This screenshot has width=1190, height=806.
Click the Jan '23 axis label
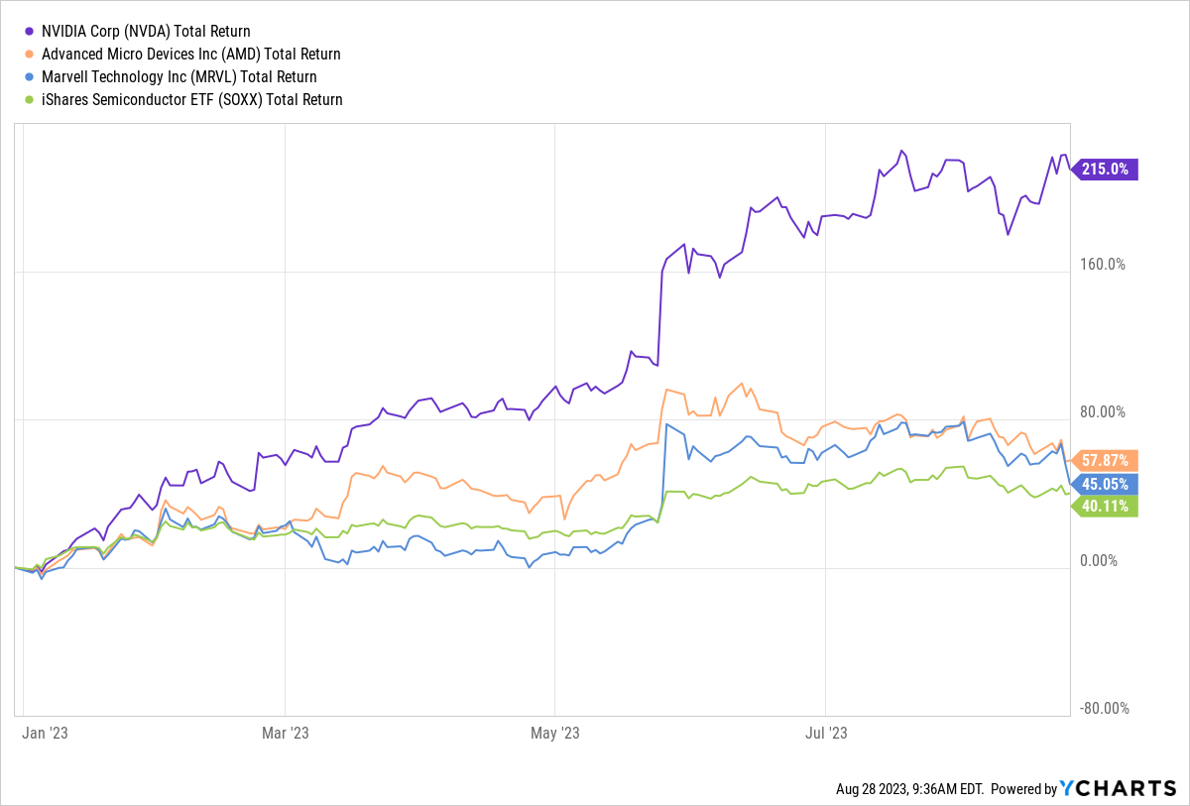tap(45, 734)
